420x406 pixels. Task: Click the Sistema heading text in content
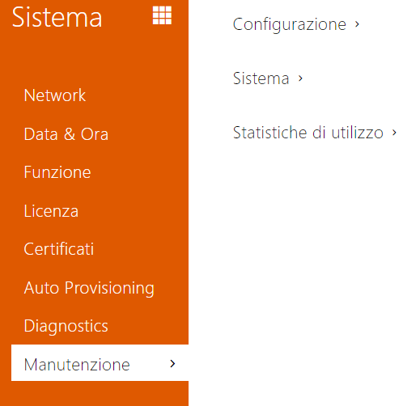(261, 78)
